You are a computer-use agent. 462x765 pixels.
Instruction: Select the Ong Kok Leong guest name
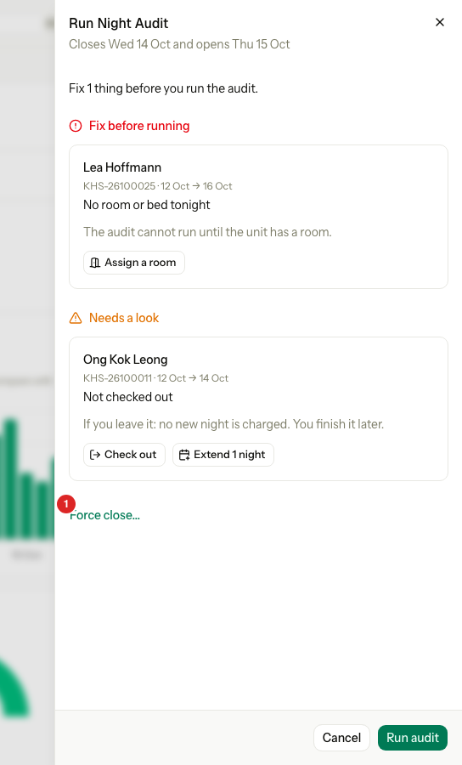click(x=125, y=360)
